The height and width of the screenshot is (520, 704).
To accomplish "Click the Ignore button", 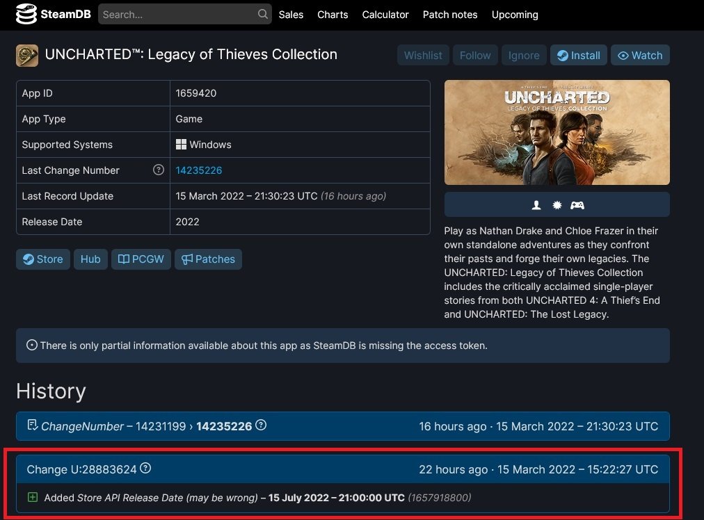I will point(524,55).
